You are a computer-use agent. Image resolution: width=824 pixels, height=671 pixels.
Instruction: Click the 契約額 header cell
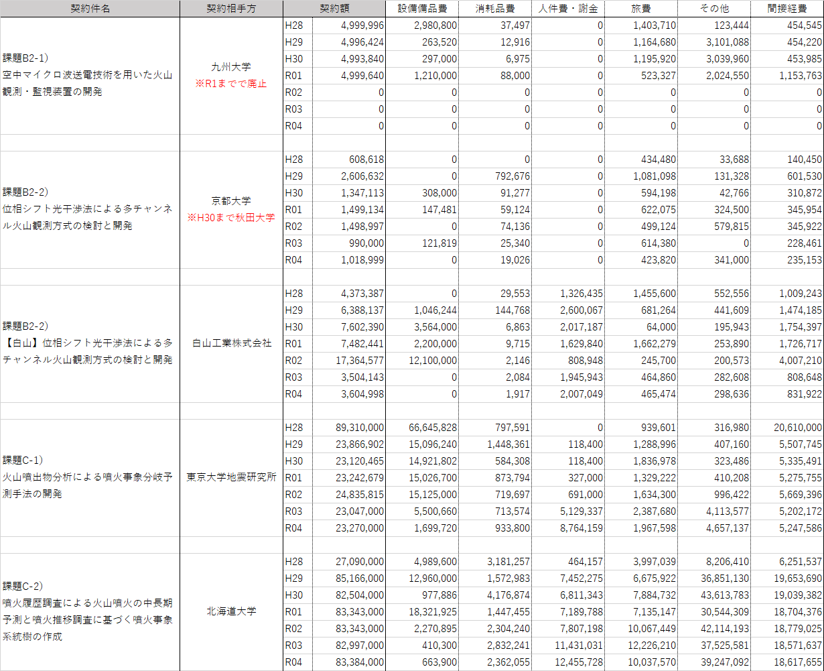334,9
